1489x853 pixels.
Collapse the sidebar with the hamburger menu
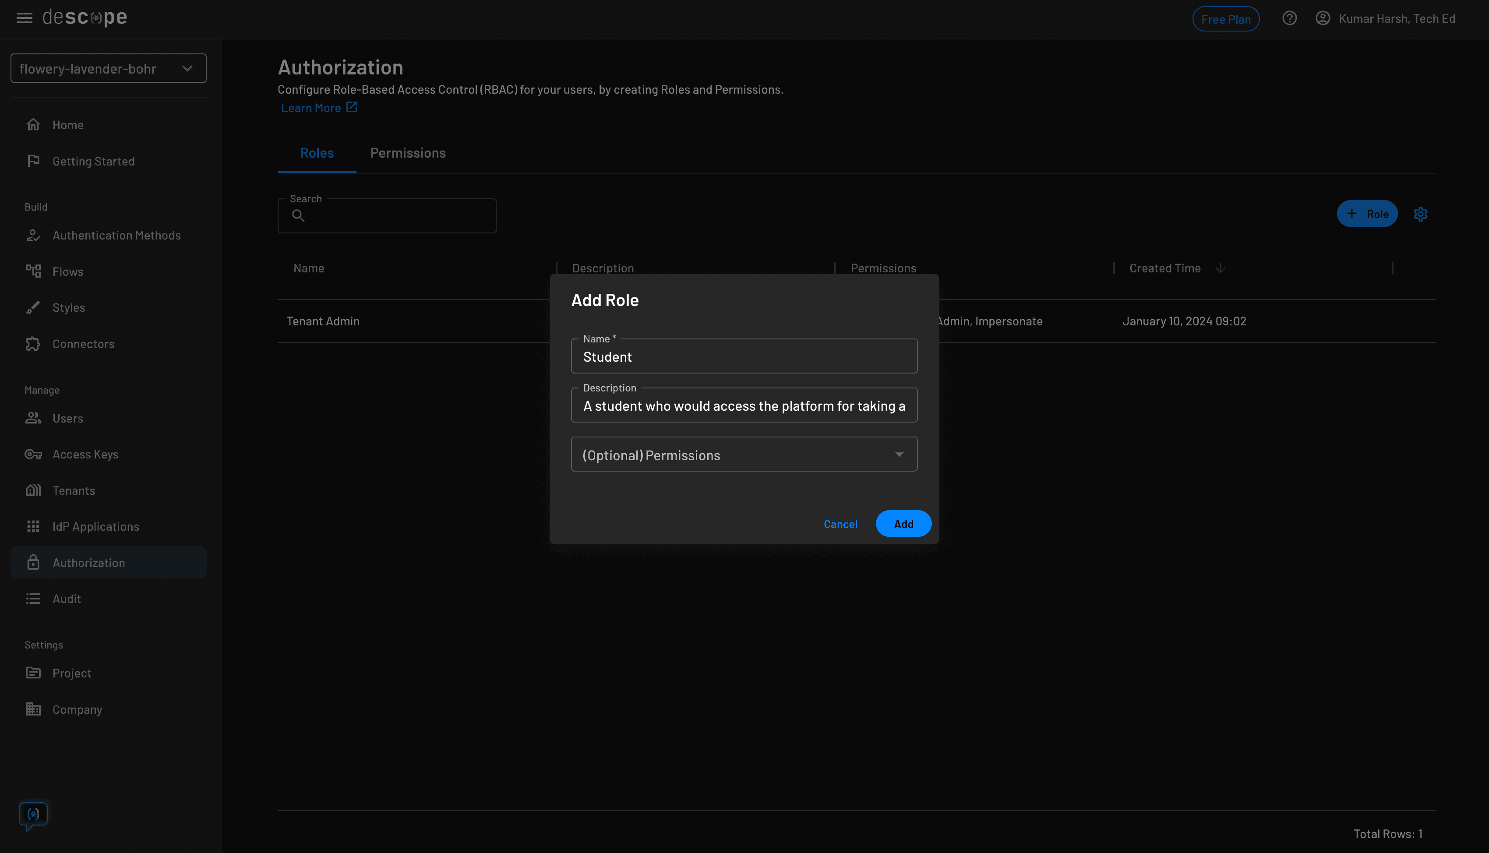coord(24,18)
